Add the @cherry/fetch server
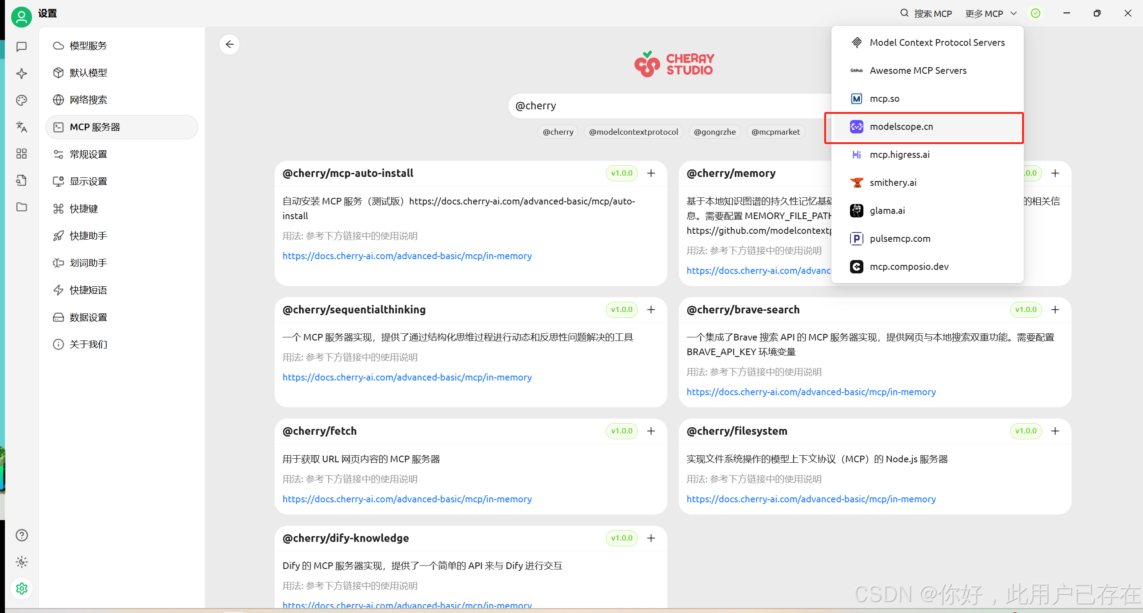Image resolution: width=1143 pixels, height=613 pixels. [x=651, y=431]
